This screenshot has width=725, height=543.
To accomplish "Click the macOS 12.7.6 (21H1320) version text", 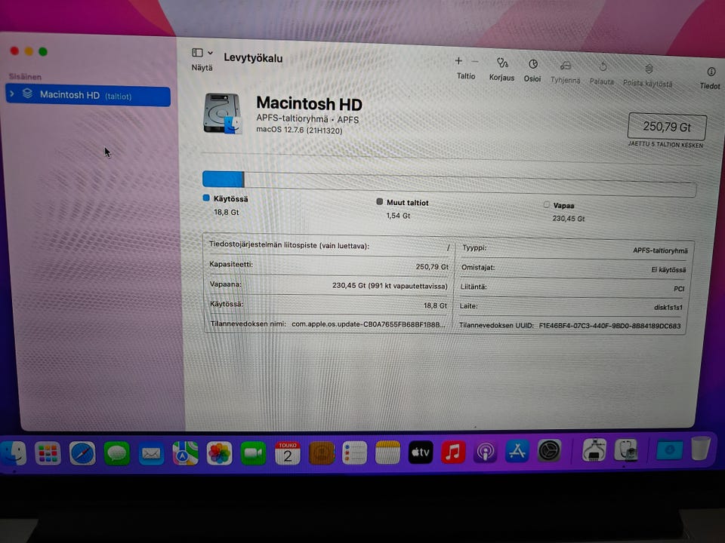I will [299, 130].
